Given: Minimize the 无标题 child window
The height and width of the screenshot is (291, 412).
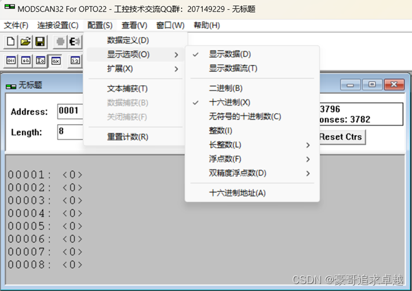Looking at the screenshot, I should pyautogui.click(x=350, y=85).
